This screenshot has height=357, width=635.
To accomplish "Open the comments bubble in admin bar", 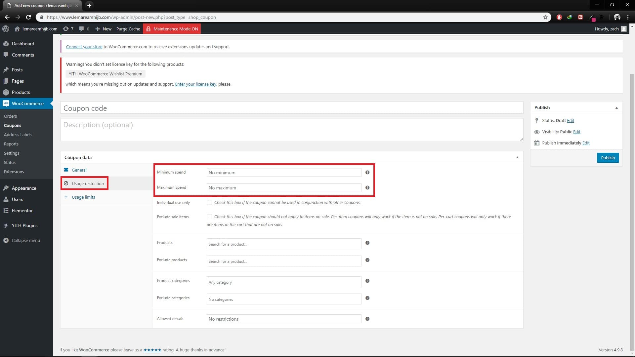I will (84, 29).
